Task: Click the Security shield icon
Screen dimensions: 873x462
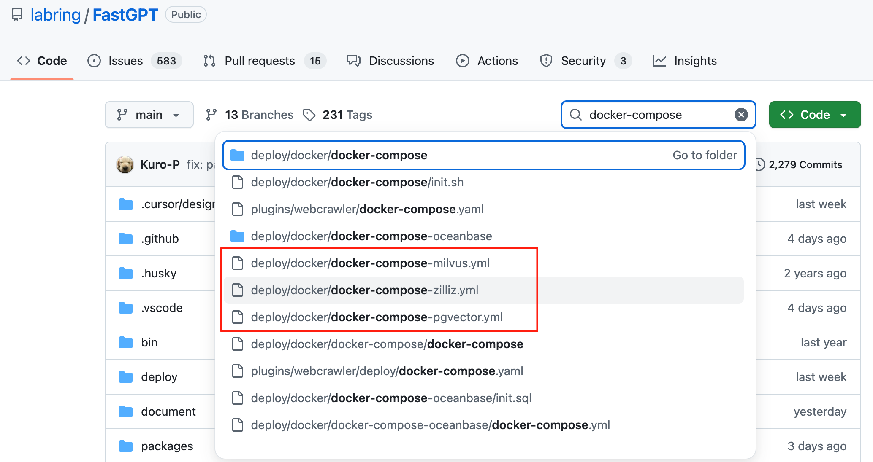Action: (546, 61)
